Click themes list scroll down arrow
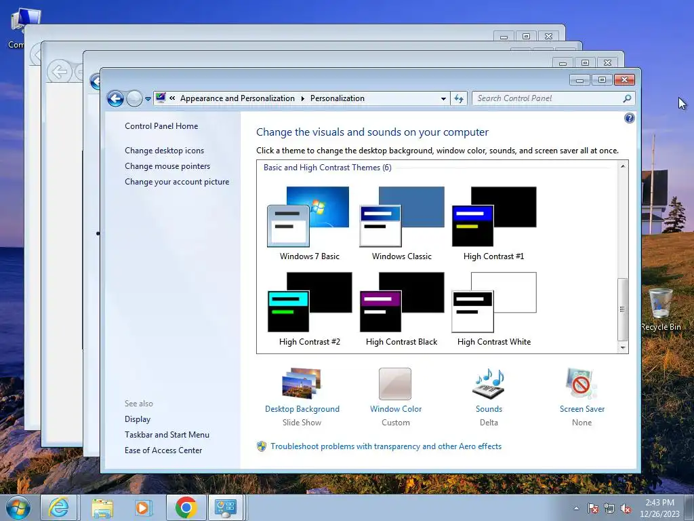The height and width of the screenshot is (521, 694). tap(623, 348)
